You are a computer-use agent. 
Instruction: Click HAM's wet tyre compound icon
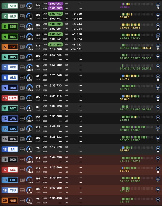point(158,96)
